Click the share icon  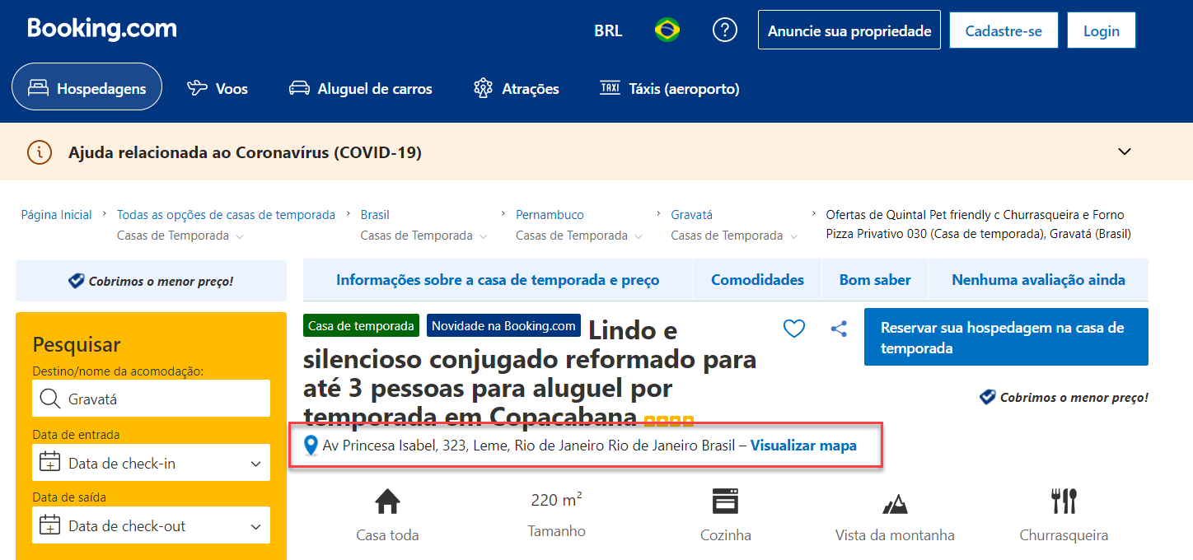tap(839, 329)
